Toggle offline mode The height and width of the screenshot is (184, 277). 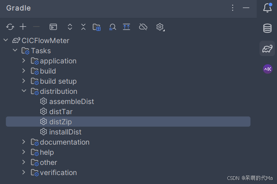click(143, 27)
